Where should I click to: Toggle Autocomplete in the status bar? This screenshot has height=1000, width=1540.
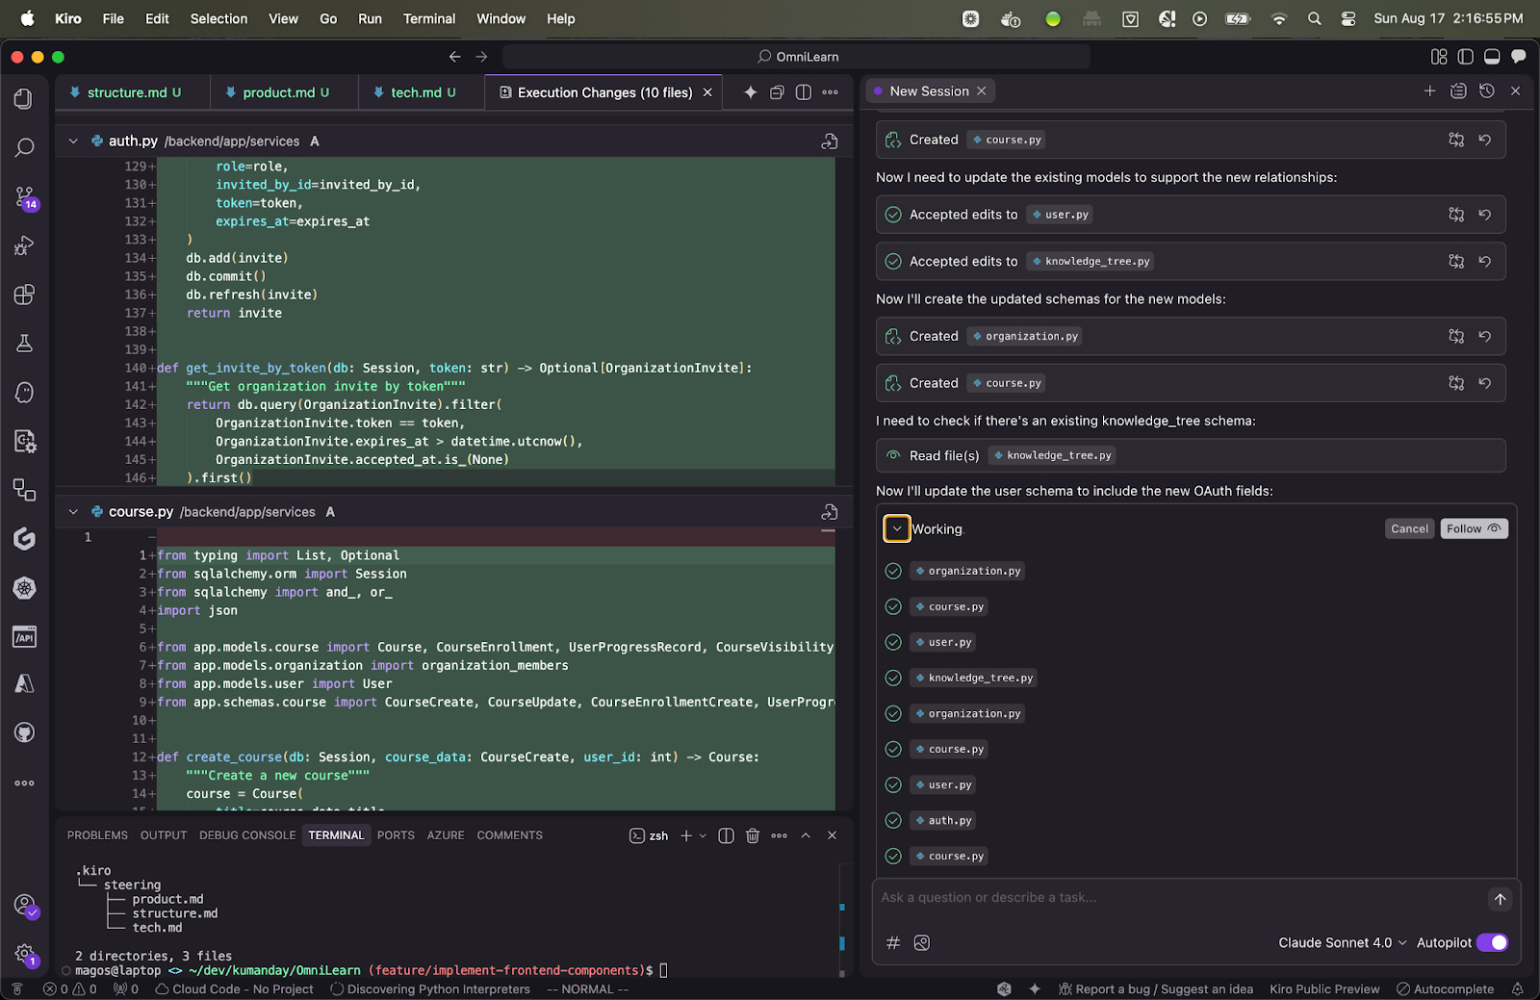tap(1445, 988)
